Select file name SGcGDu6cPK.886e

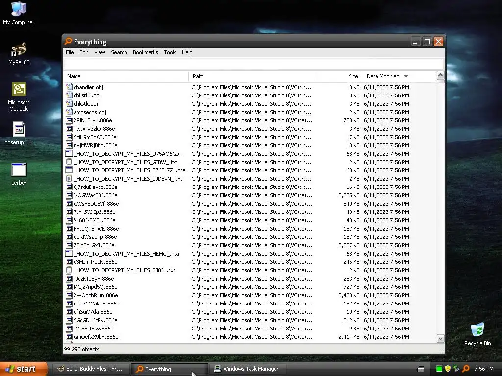point(96,320)
